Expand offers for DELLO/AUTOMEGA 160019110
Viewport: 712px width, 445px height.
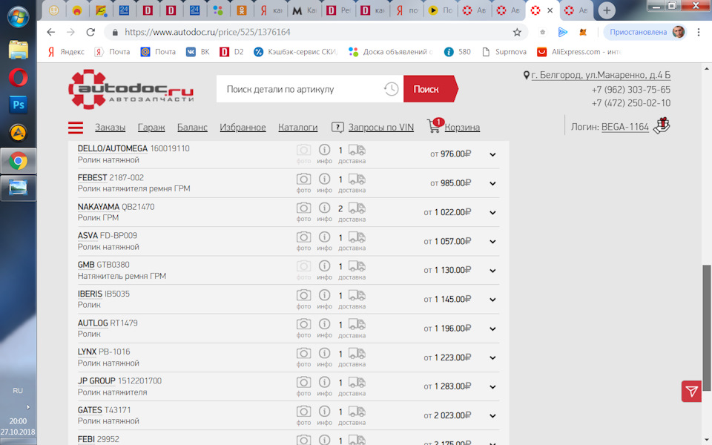coord(492,155)
